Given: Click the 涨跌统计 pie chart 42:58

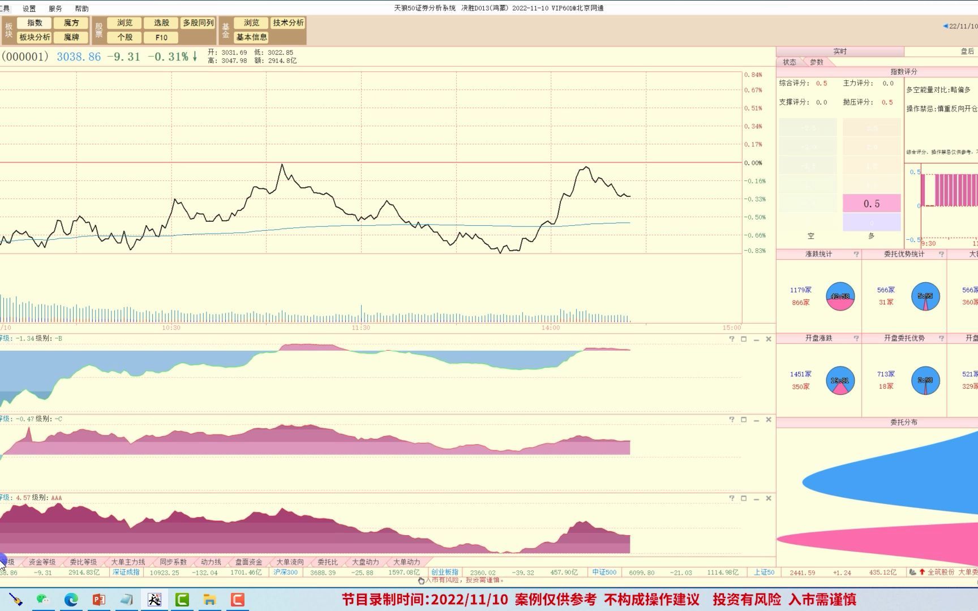Looking at the screenshot, I should 840,296.
